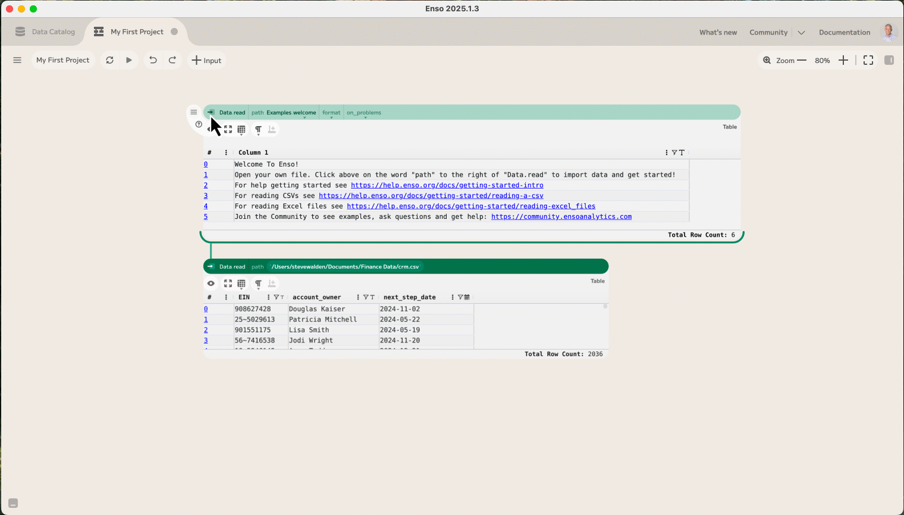Open account_owner column three-dot menu
Image resolution: width=904 pixels, height=515 pixels.
click(x=357, y=297)
